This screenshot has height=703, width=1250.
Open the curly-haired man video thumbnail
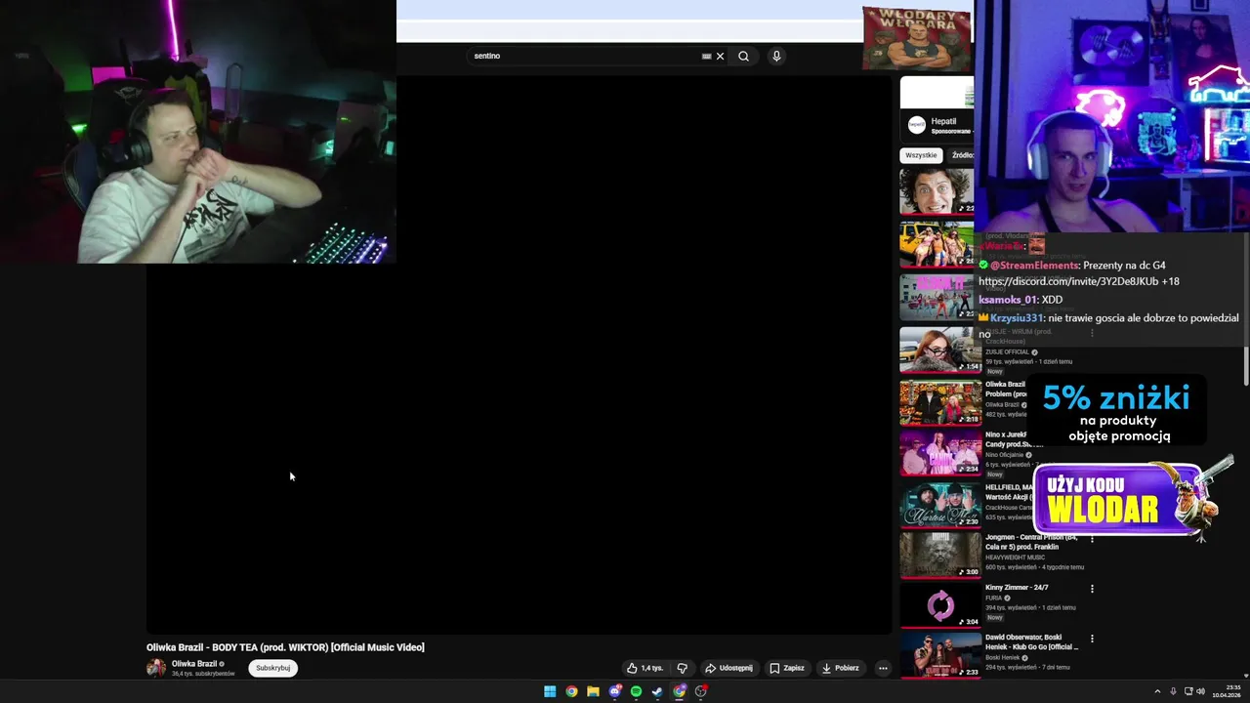click(937, 191)
